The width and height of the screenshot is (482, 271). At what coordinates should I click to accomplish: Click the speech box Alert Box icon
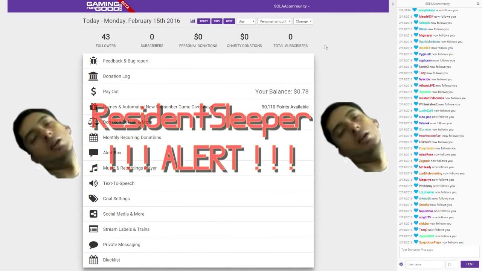click(93, 153)
